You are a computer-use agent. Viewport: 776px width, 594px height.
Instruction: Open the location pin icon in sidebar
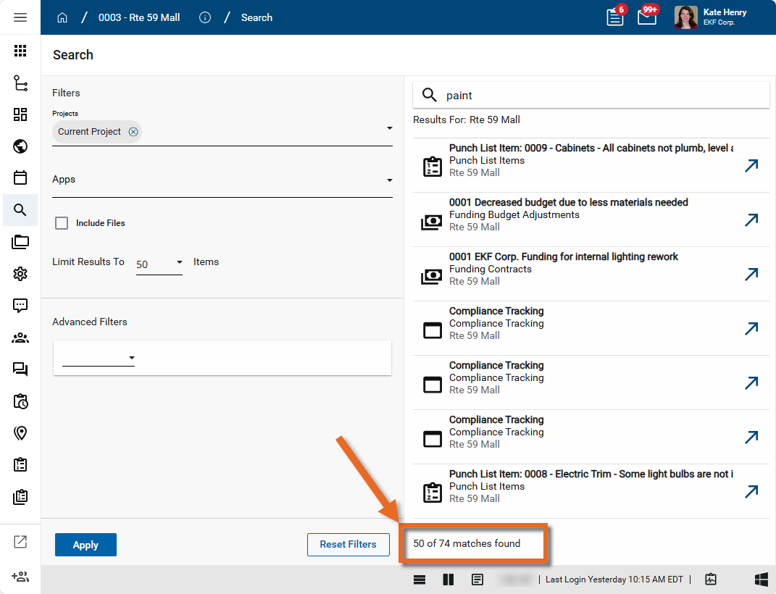click(20, 433)
